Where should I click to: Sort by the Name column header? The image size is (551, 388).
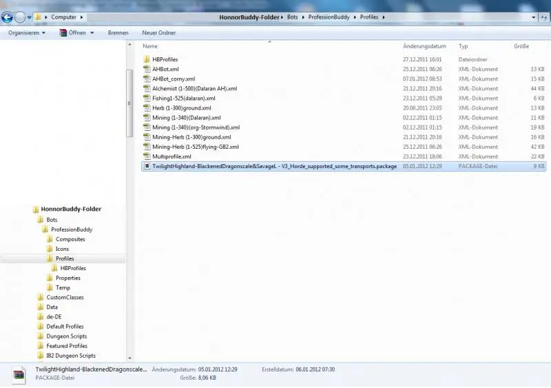tap(150, 46)
